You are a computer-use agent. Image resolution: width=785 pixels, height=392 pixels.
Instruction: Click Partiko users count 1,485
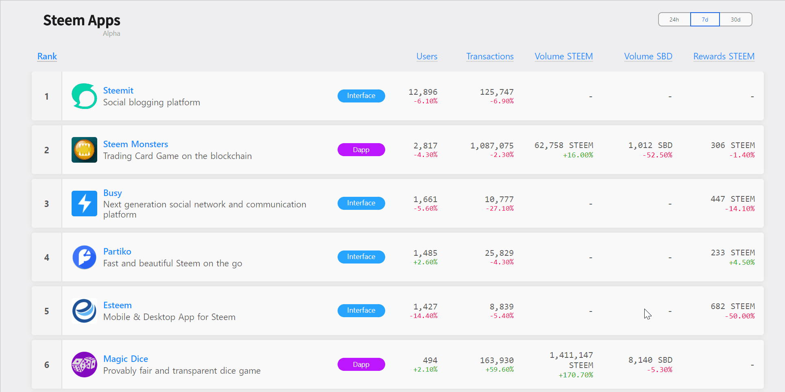click(x=425, y=253)
